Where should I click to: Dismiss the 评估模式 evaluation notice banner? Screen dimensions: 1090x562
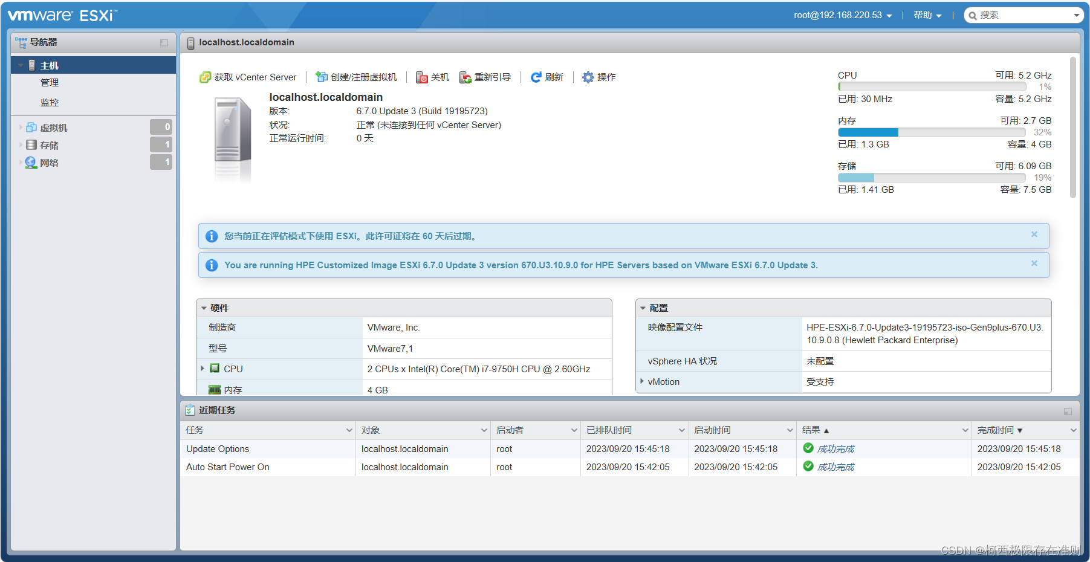1034,234
